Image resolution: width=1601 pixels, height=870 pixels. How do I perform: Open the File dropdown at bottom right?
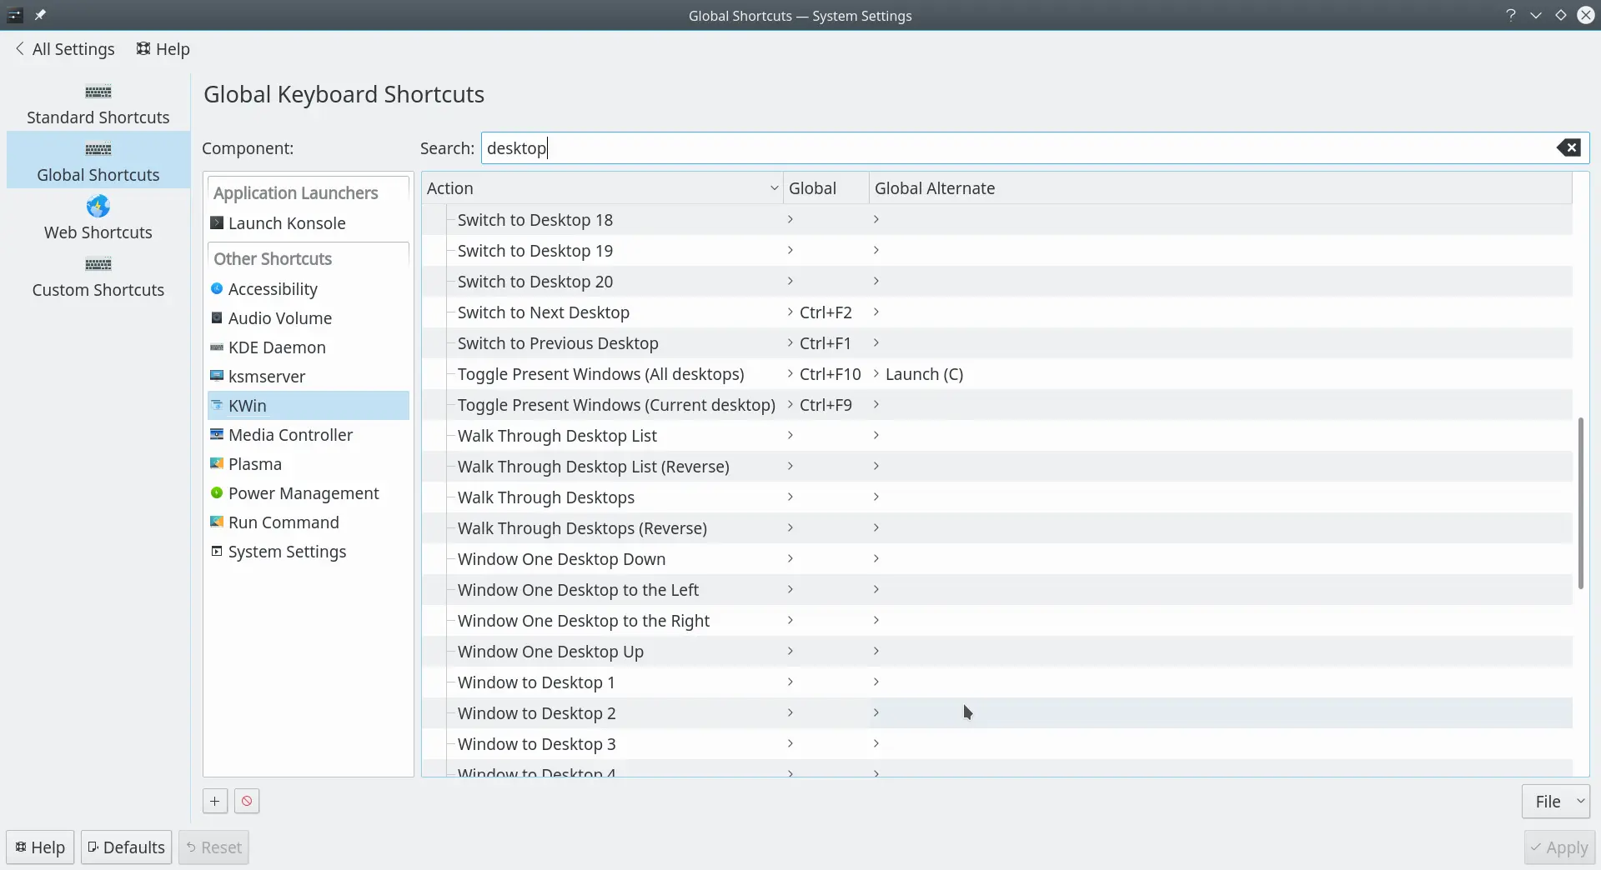[1556, 800]
